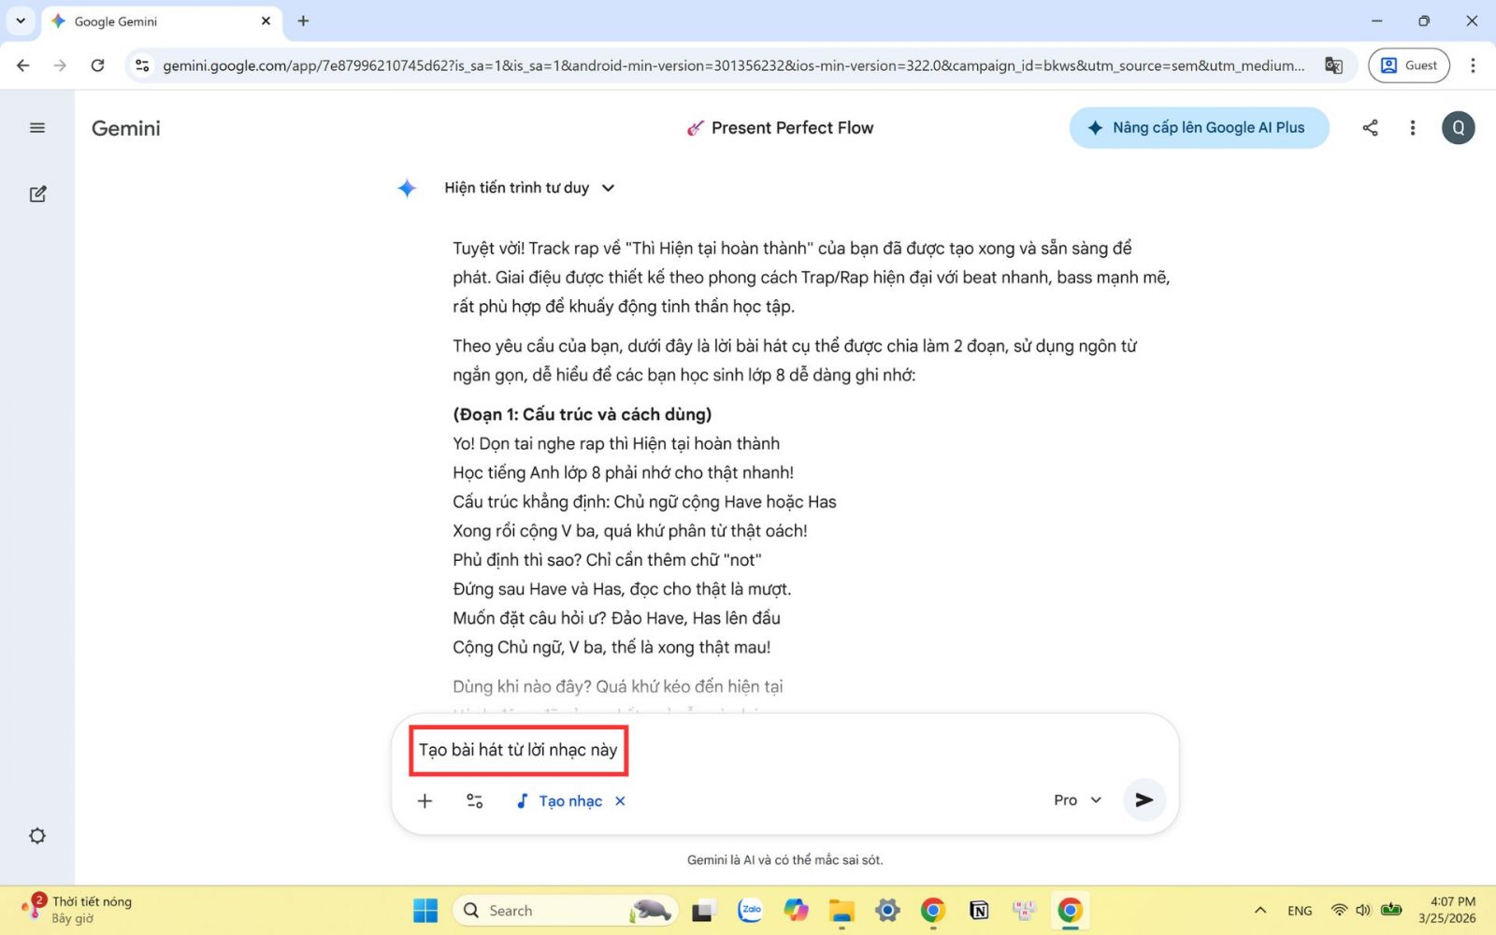Open the Q account profile avatar
The image size is (1496, 935).
1458,128
